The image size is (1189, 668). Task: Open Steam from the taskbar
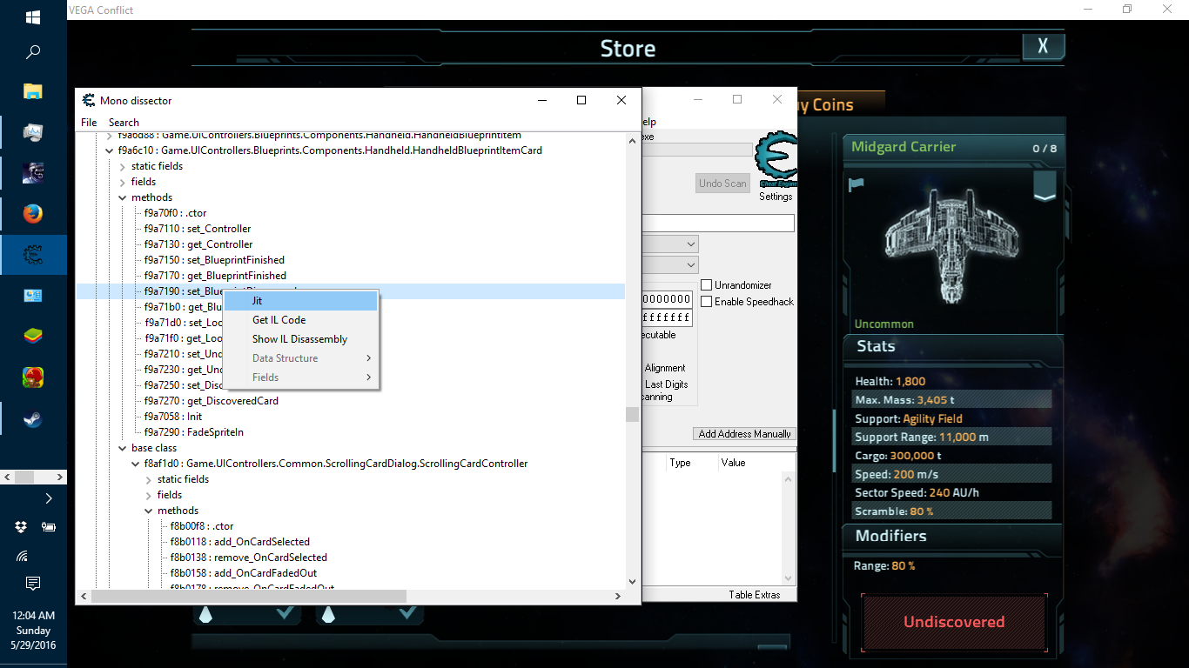pos(33,419)
